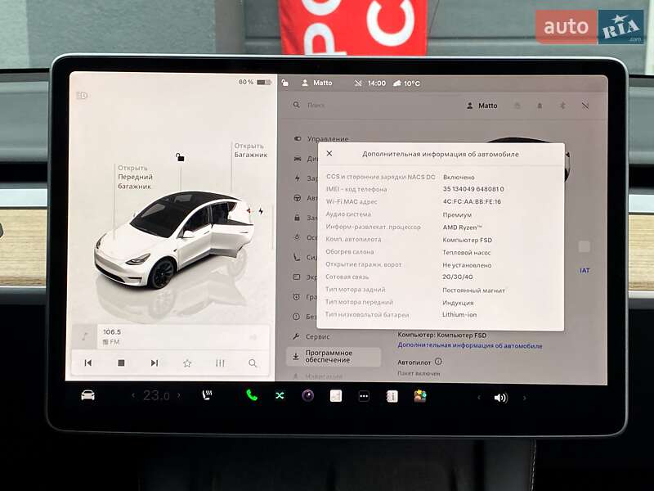Open the all apps three-dots launcher

(364, 396)
